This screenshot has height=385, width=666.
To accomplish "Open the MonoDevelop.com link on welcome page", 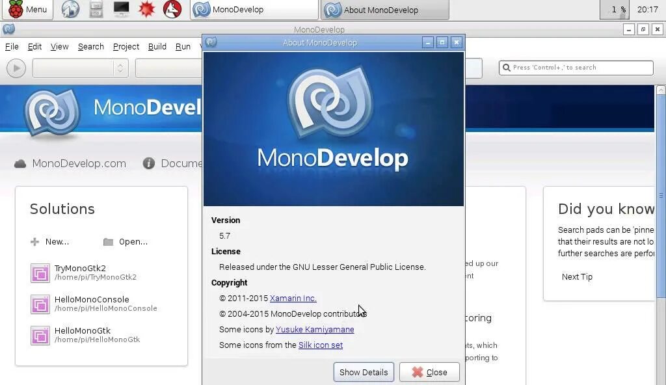I will coord(79,163).
